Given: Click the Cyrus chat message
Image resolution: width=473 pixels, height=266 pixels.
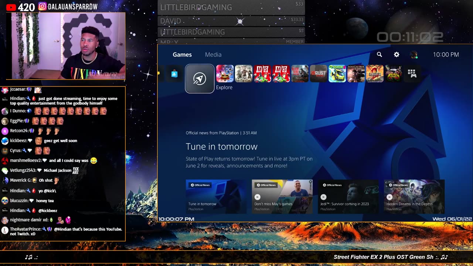Looking at the screenshot, I should point(26,151).
